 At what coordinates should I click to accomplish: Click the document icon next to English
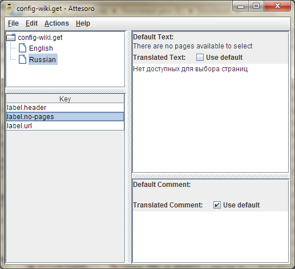pyautogui.click(x=22, y=48)
